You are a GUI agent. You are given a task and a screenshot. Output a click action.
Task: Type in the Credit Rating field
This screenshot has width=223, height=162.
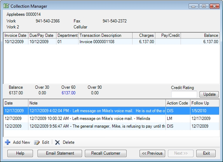(x=184, y=94)
